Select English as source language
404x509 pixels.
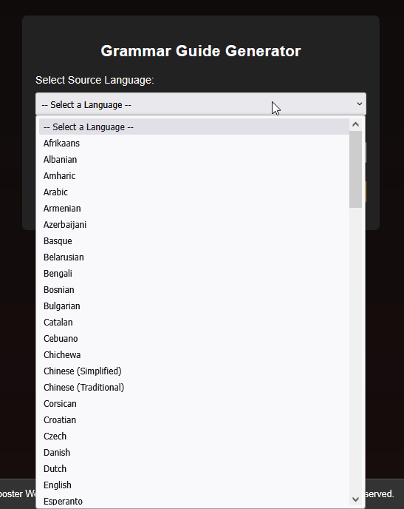(194, 485)
